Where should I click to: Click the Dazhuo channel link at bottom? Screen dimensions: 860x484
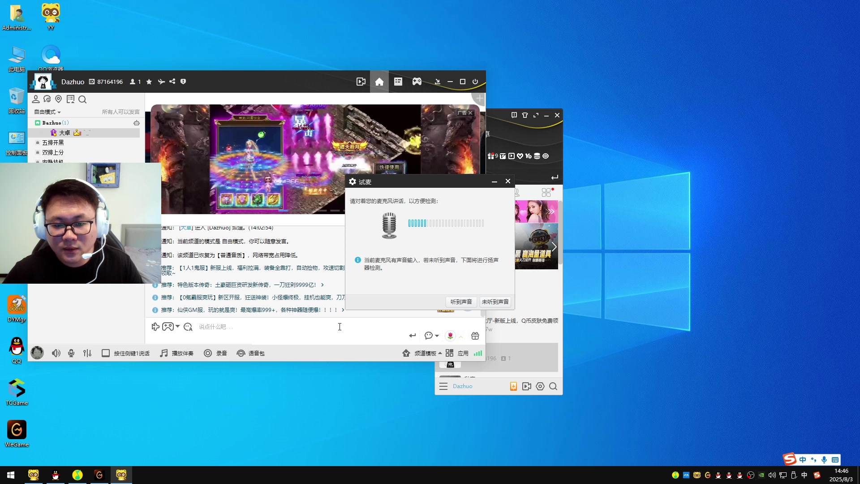[x=462, y=386]
